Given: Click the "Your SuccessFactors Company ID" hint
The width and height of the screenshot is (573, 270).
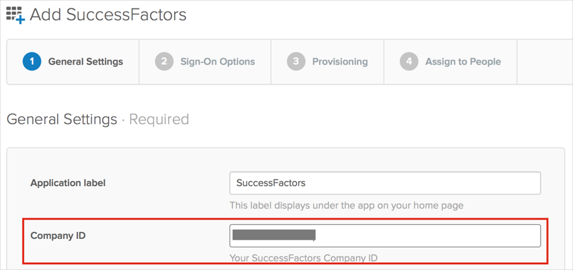Looking at the screenshot, I should click(303, 258).
